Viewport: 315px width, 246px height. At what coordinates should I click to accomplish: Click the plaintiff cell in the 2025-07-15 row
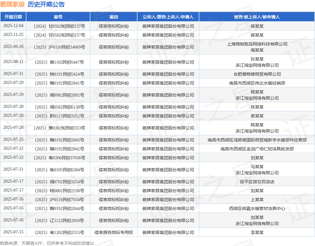click(x=168, y=232)
